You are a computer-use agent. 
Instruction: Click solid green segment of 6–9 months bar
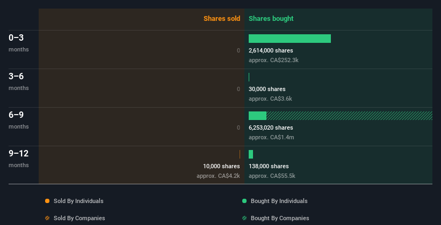click(257, 116)
